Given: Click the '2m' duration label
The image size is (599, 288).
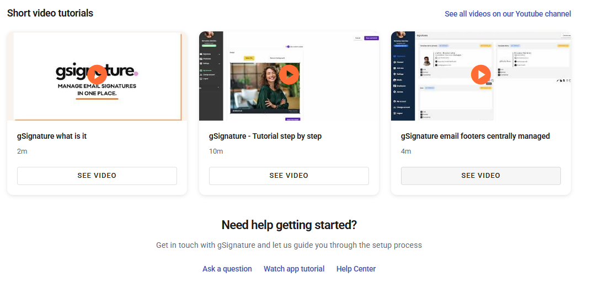Looking at the screenshot, I should click(22, 151).
